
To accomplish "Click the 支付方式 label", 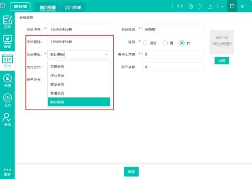I will pos(34,67).
